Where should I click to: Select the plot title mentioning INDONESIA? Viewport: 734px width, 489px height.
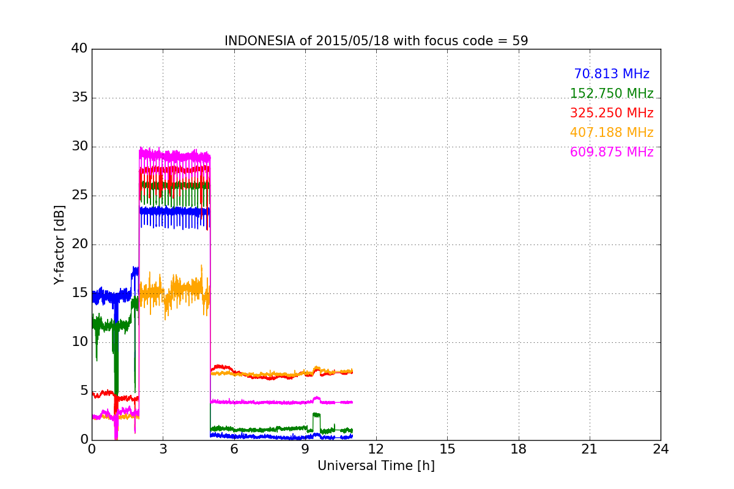pyautogui.click(x=376, y=41)
